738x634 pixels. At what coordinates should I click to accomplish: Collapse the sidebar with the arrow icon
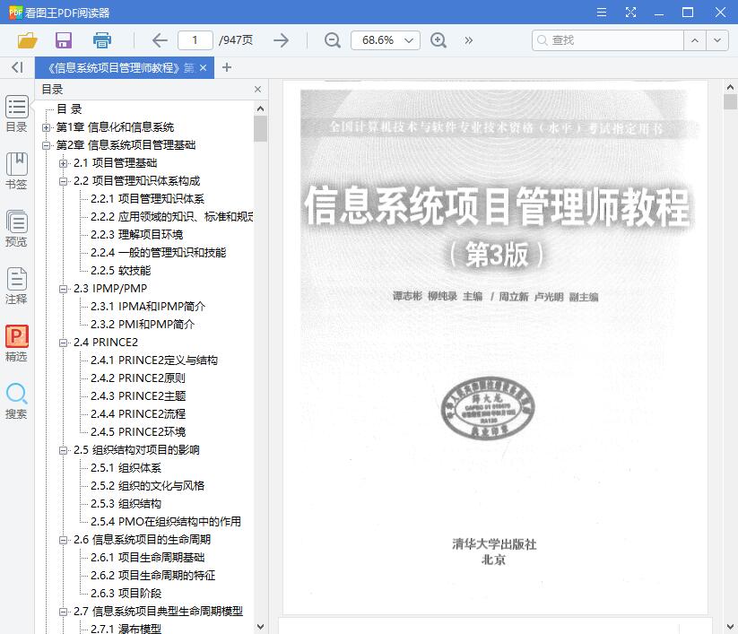click(17, 67)
